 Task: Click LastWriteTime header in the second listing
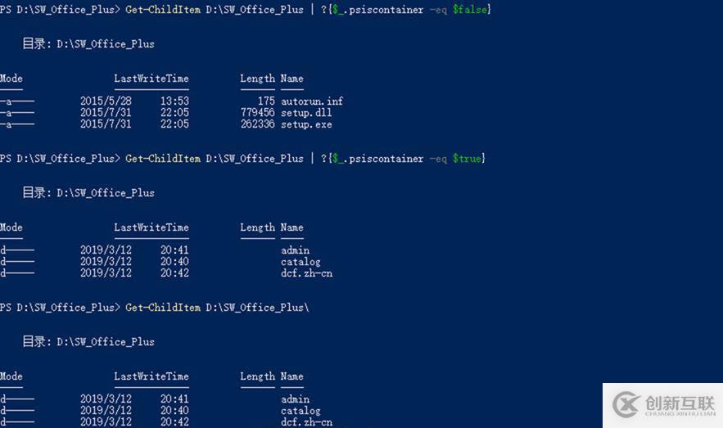pyautogui.click(x=151, y=228)
